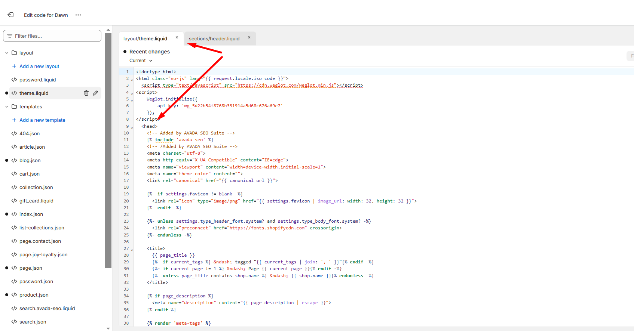Click the file list scrollbar down arrow
The width and height of the screenshot is (634, 331).
pos(108,328)
